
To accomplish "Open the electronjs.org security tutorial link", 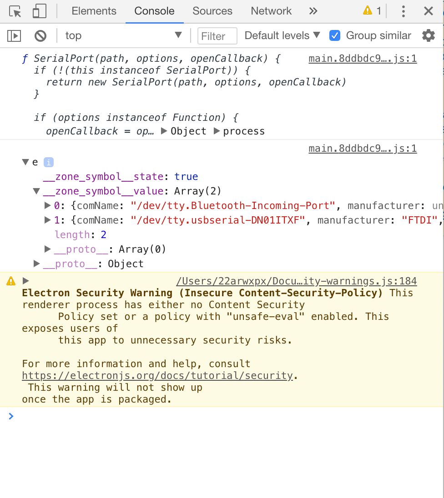I will pos(157,375).
